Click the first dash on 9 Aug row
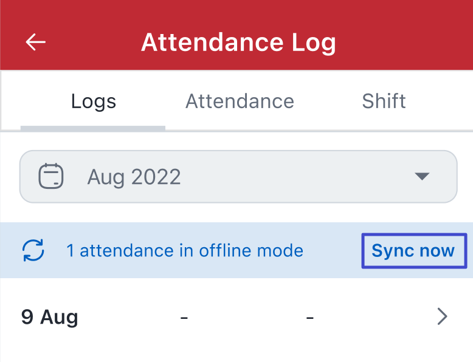473x362 pixels. point(184,317)
